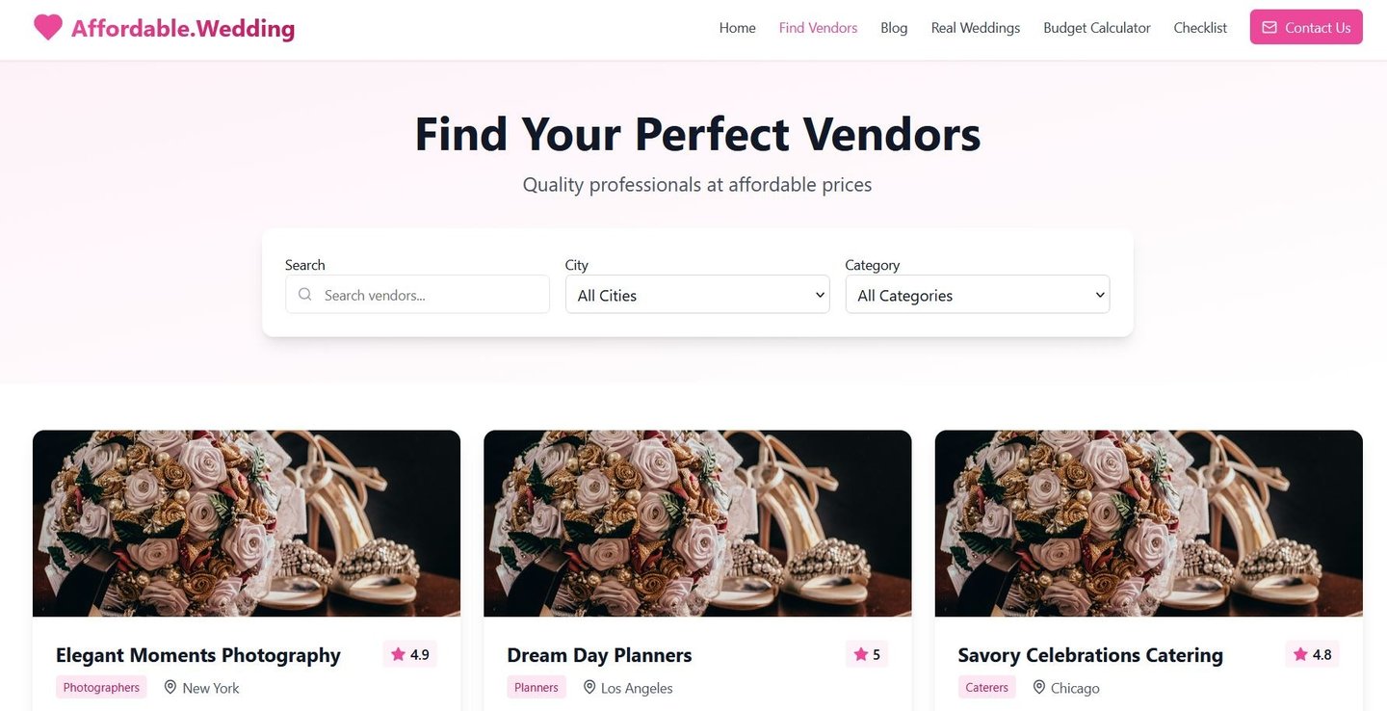The image size is (1387, 711).
Task: Open the Savory Celebrations Catering photo
Action: coord(1149,523)
